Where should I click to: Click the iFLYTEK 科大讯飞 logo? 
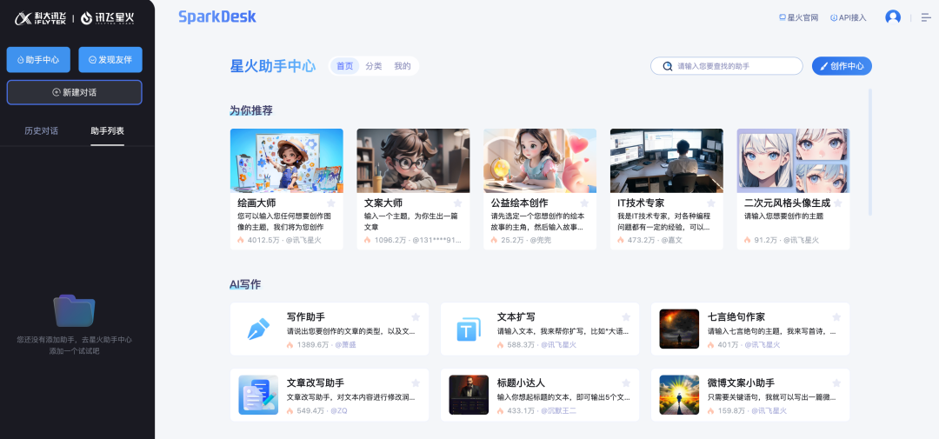[x=41, y=18]
